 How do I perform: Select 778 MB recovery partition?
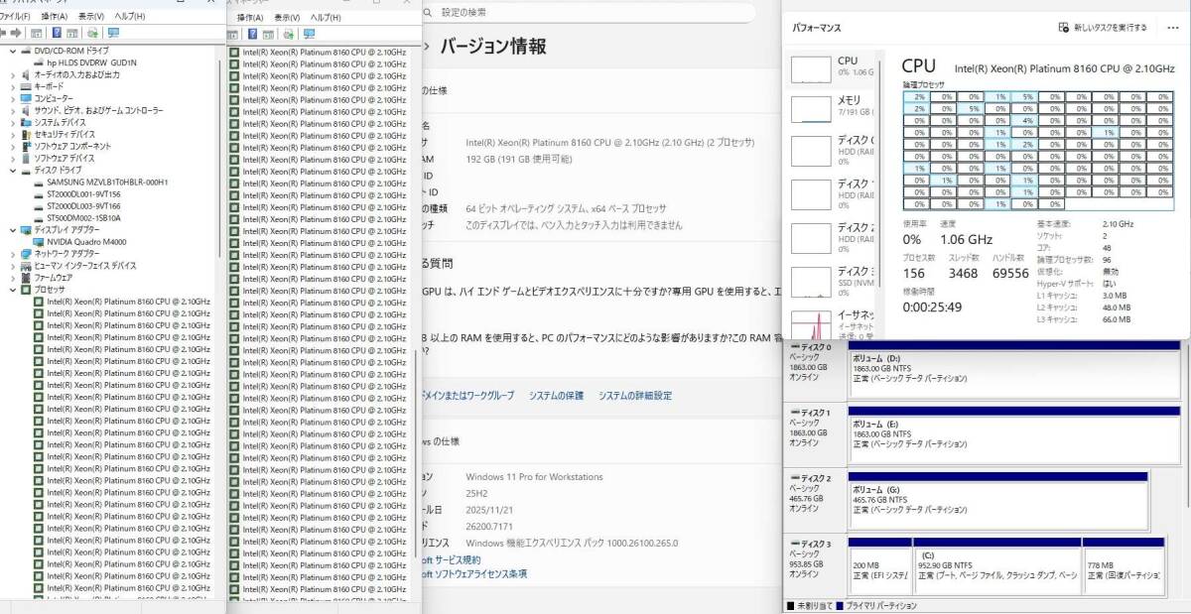tap(1124, 567)
